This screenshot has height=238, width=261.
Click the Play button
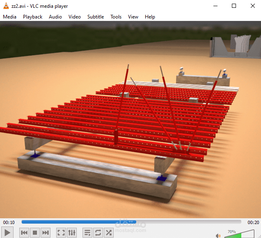click(7, 233)
